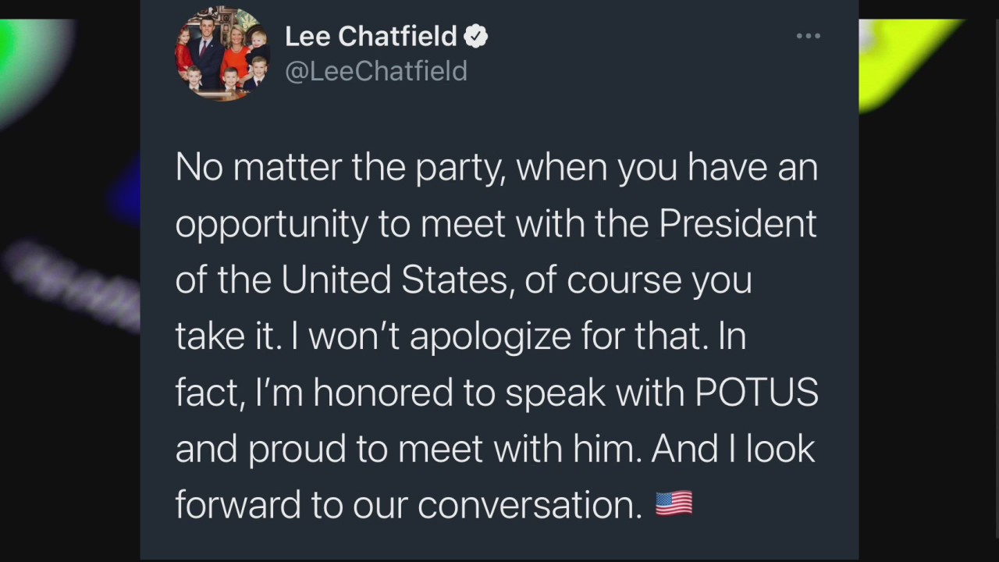Open the three-dot more options menu
Image resolution: width=999 pixels, height=562 pixels.
[x=808, y=36]
